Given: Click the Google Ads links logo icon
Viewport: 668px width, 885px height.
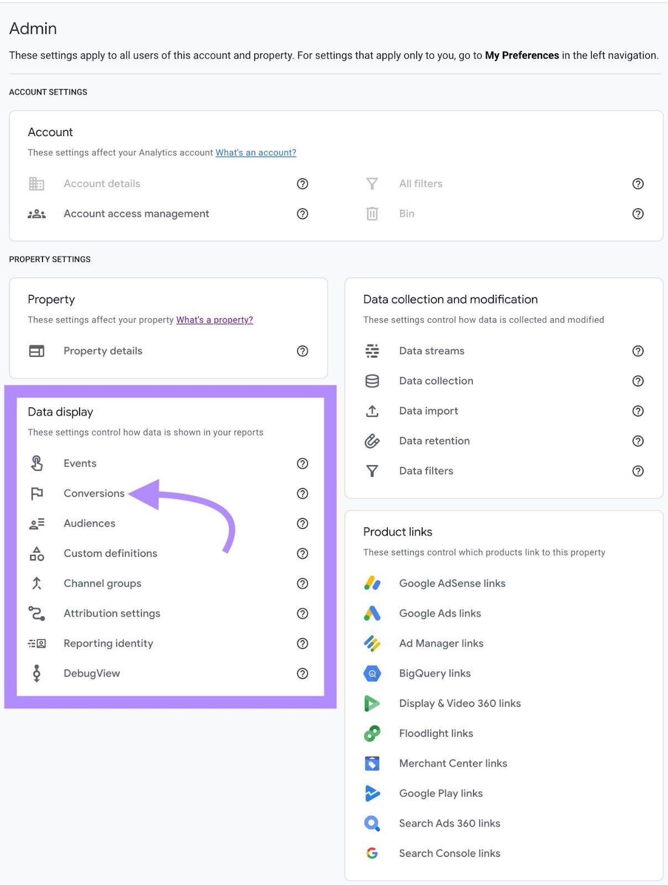Looking at the screenshot, I should (x=372, y=613).
